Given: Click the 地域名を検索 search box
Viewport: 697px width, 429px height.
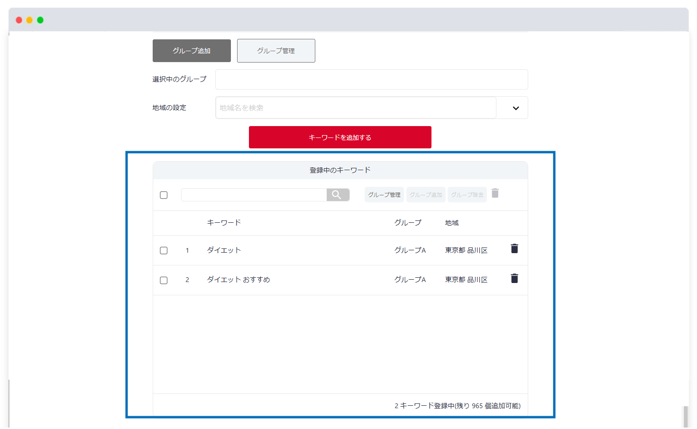Looking at the screenshot, I should pyautogui.click(x=356, y=108).
